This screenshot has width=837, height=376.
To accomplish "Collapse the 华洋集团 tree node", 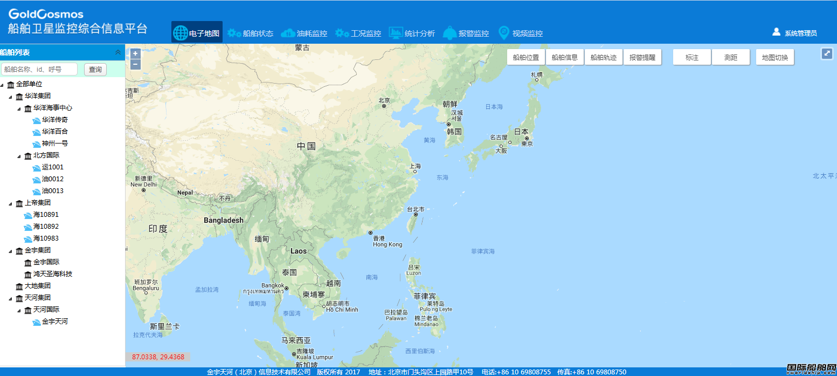I will pyautogui.click(x=11, y=97).
